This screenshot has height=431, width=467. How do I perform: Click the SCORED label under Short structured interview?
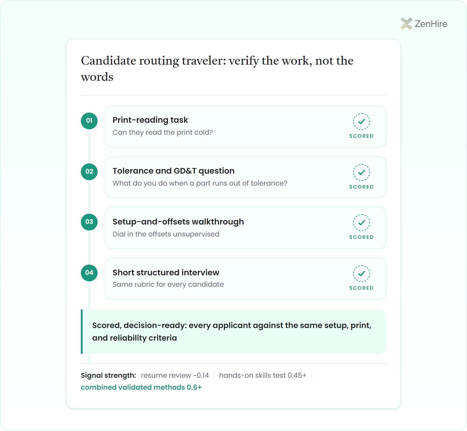(x=362, y=288)
